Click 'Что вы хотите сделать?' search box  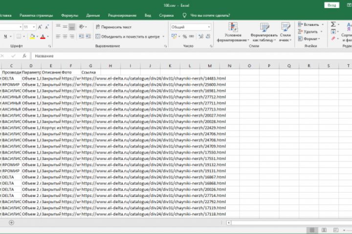210,16
